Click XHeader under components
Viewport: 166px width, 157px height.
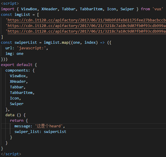[18, 82]
